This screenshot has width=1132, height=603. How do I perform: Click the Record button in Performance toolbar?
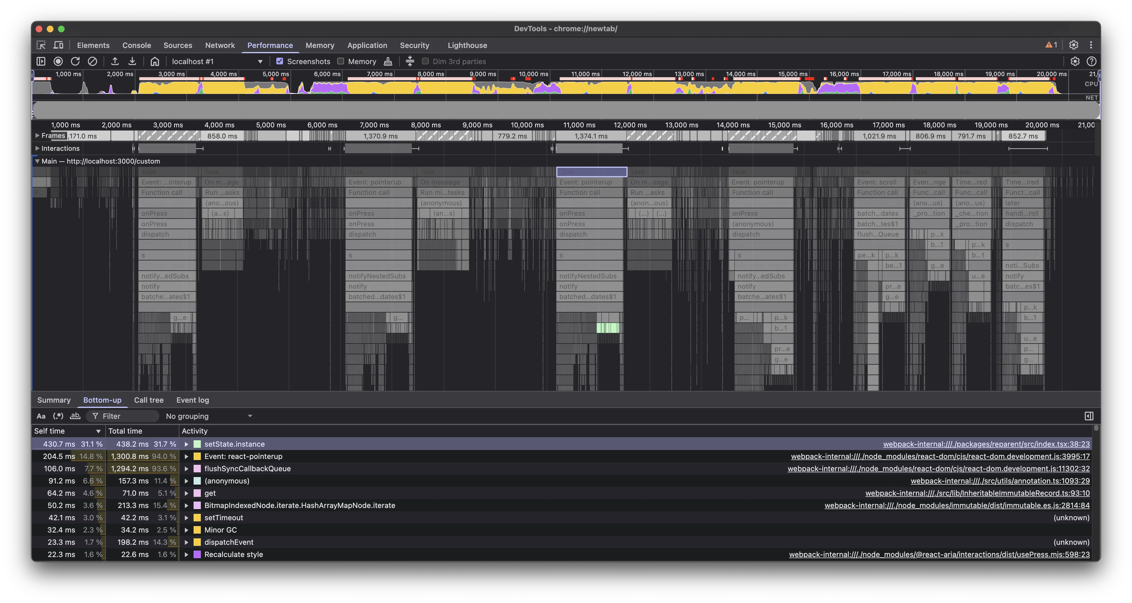(58, 62)
